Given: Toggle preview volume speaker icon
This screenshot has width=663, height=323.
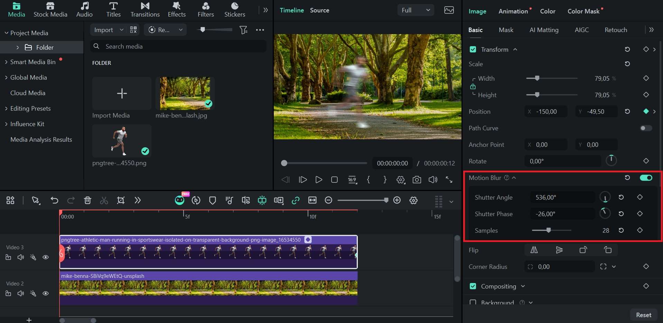Looking at the screenshot, I should point(433,180).
